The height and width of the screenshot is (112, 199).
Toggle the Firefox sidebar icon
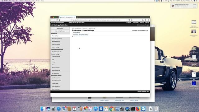146,20
